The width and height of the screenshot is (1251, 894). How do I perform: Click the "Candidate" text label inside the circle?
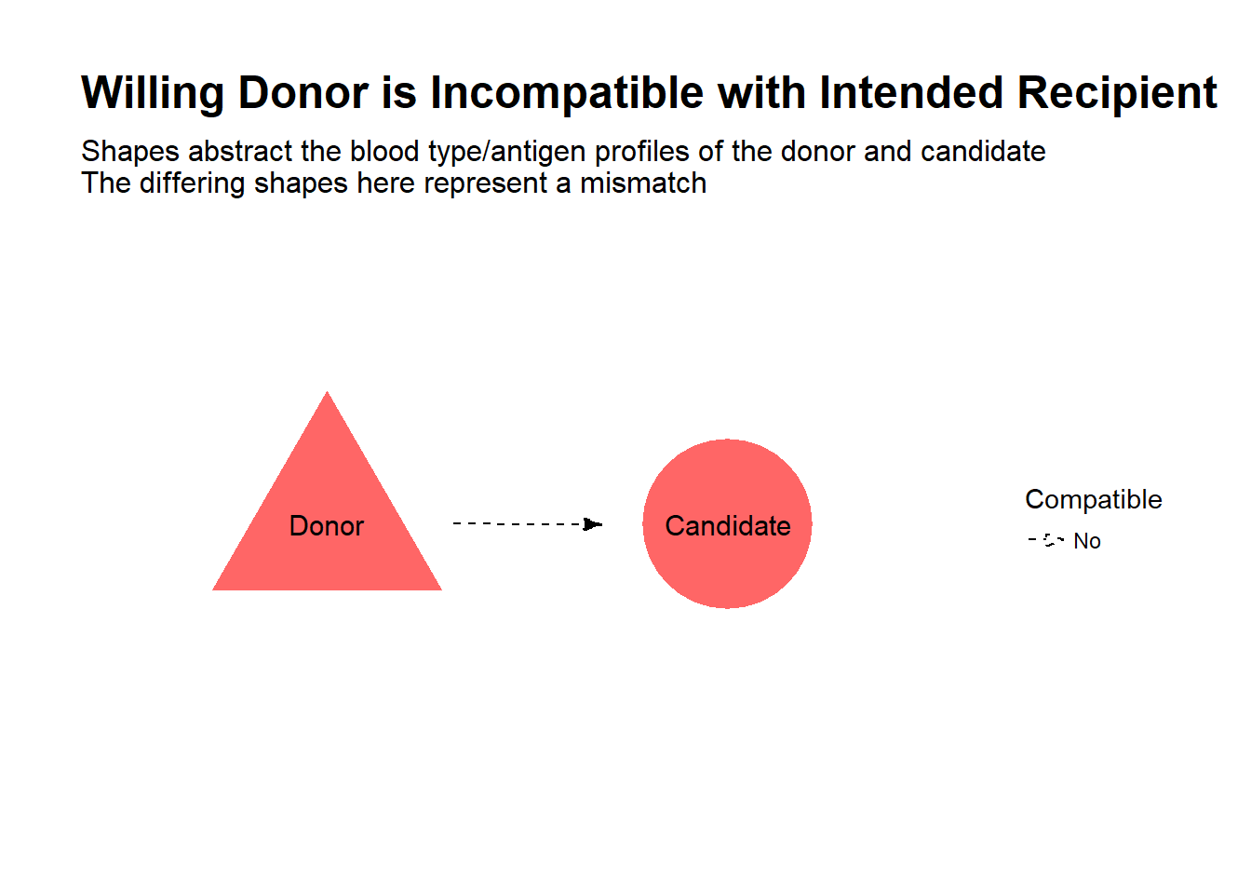(728, 526)
